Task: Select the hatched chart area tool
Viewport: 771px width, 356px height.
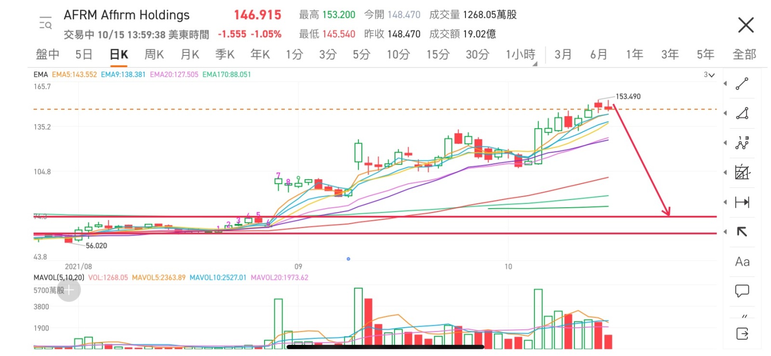Action: pos(742,172)
